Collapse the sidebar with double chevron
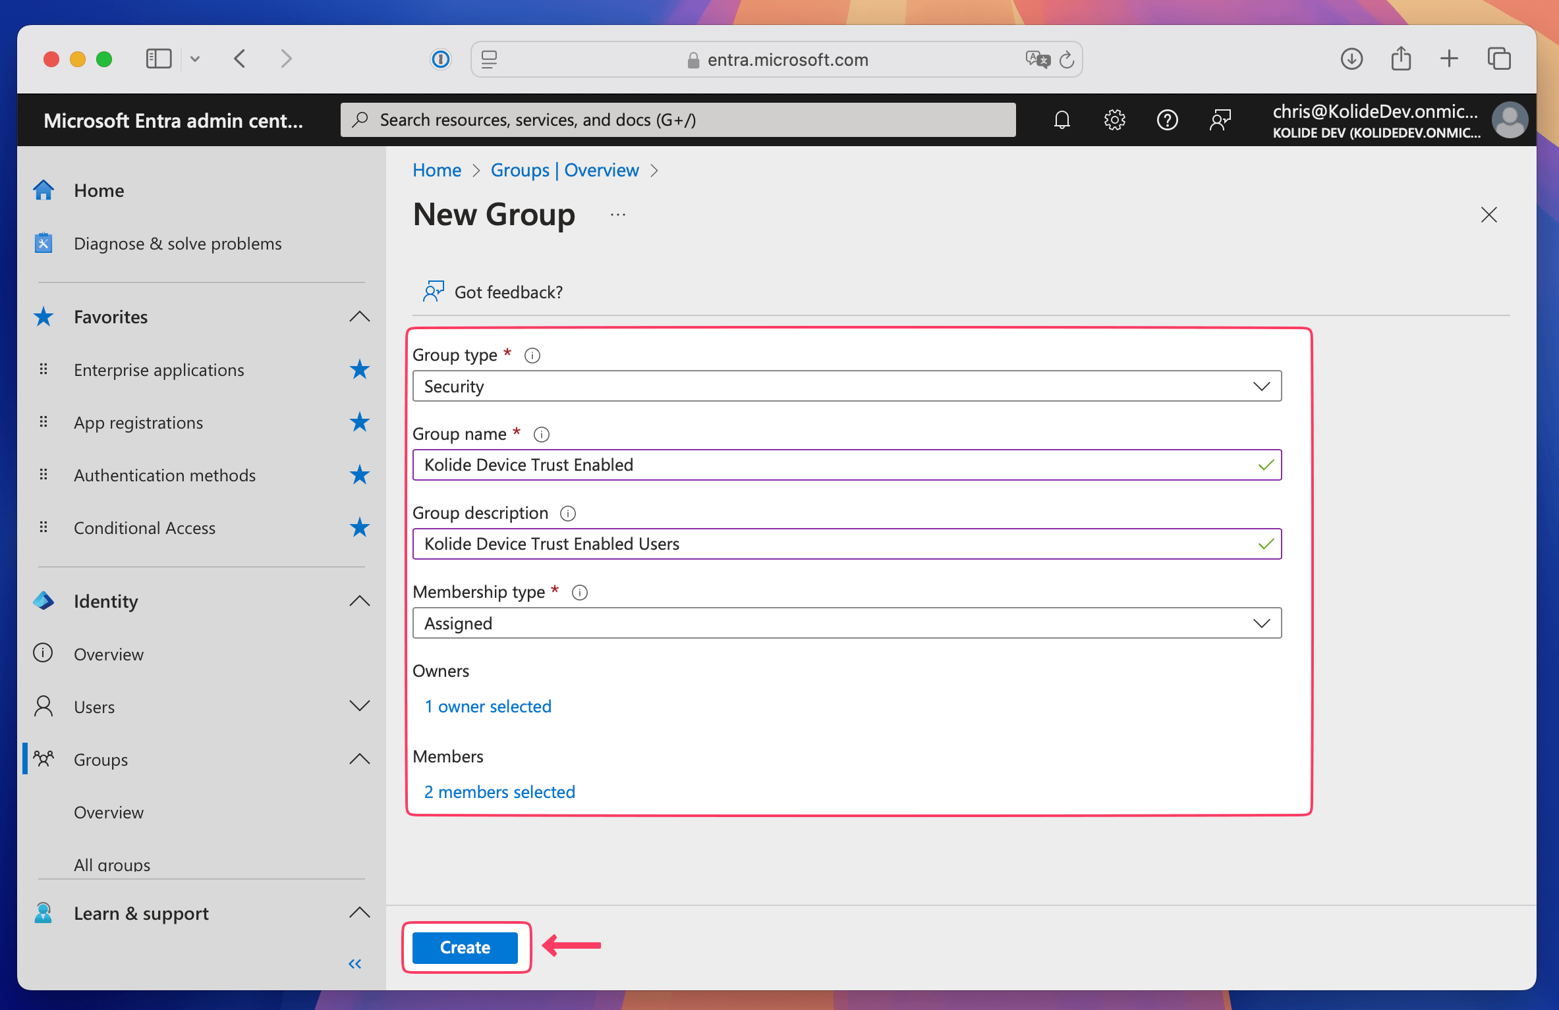The width and height of the screenshot is (1559, 1010). point(354,964)
